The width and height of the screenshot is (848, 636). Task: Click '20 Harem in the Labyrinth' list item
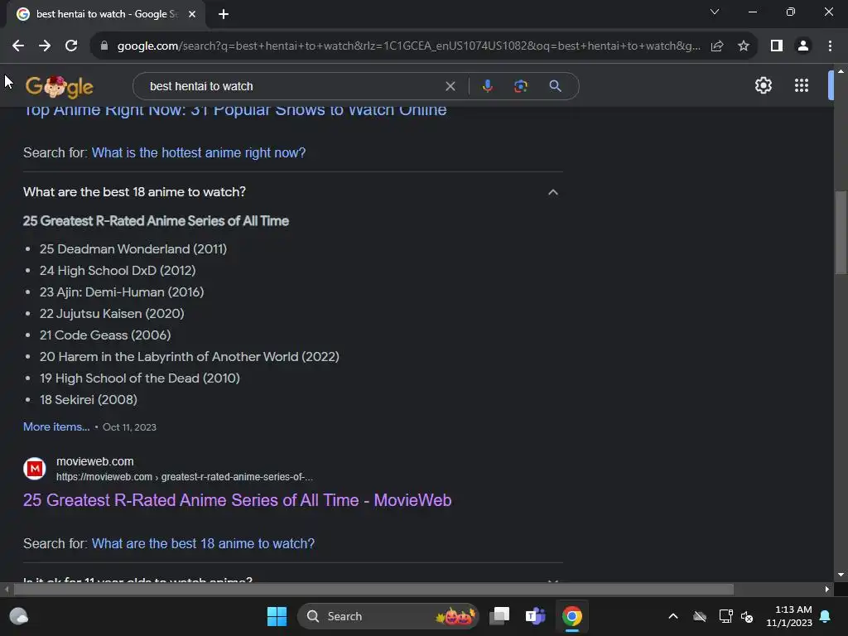click(190, 357)
